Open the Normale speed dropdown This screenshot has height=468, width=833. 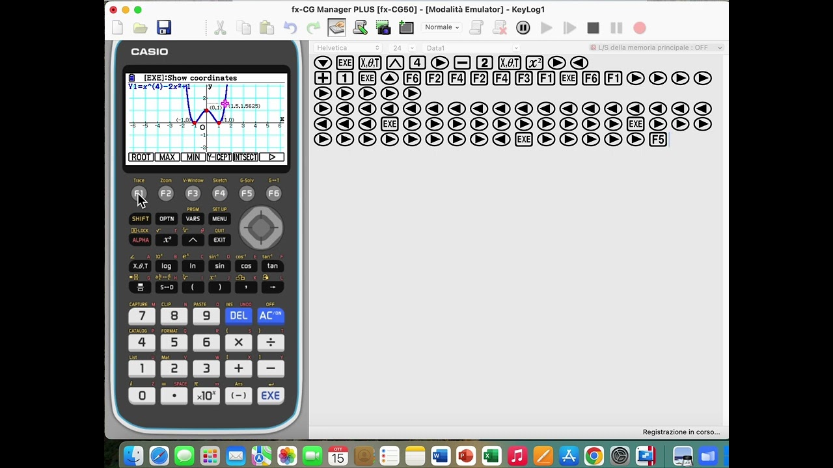442,27
